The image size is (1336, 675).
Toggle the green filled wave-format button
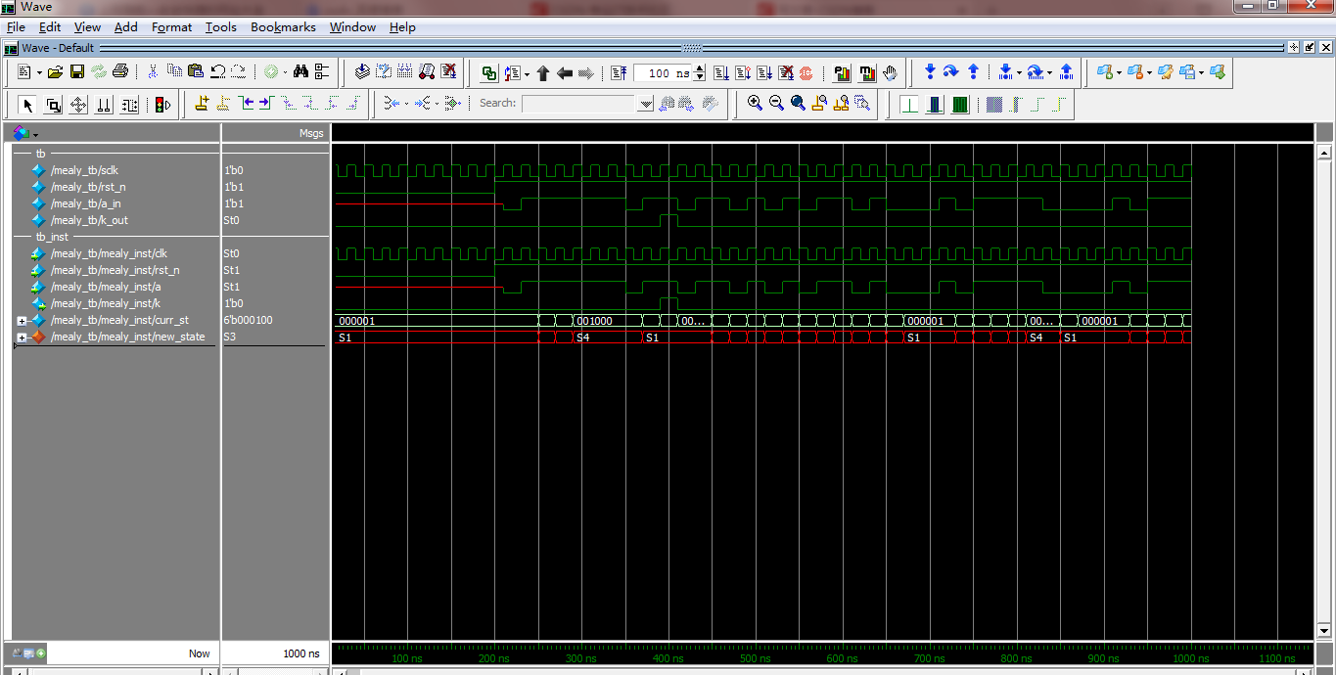pyautogui.click(x=960, y=104)
